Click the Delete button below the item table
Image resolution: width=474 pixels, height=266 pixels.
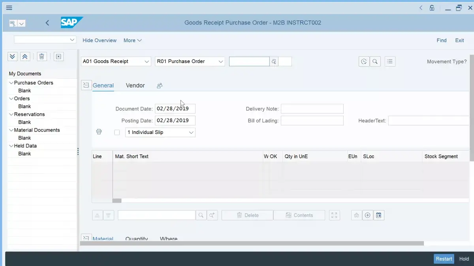247,215
